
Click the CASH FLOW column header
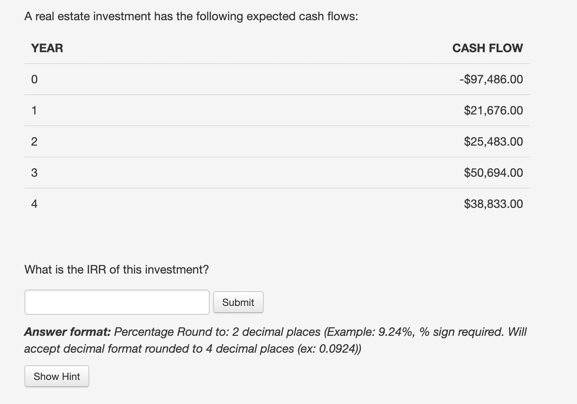[487, 48]
